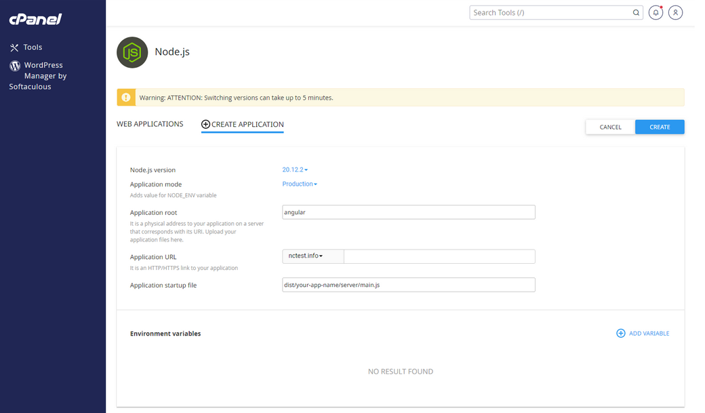705x413 pixels.
Task: Open the notifications bell
Action: point(656,13)
